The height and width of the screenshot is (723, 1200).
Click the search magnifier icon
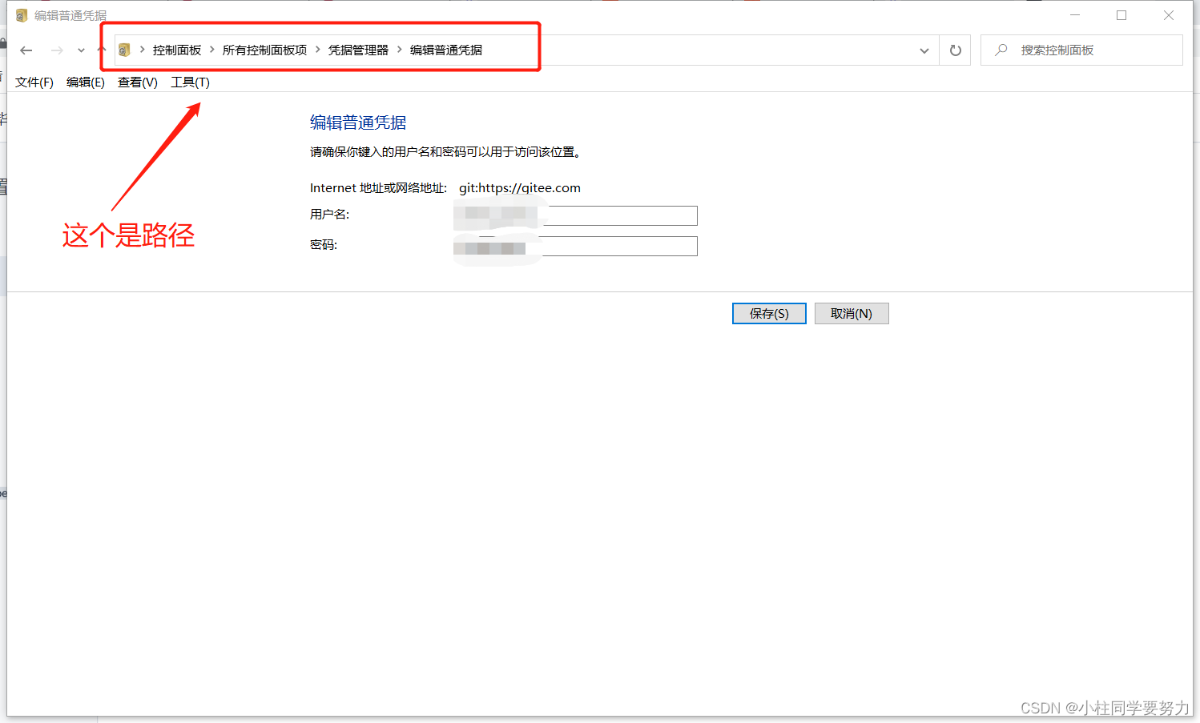pos(1001,50)
